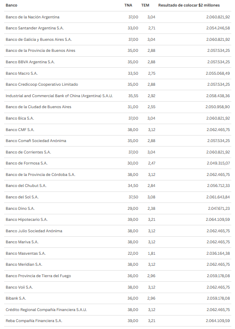Click Banco Hipotecario S.A. name
The width and height of the screenshot is (235, 329).
(x=27, y=220)
